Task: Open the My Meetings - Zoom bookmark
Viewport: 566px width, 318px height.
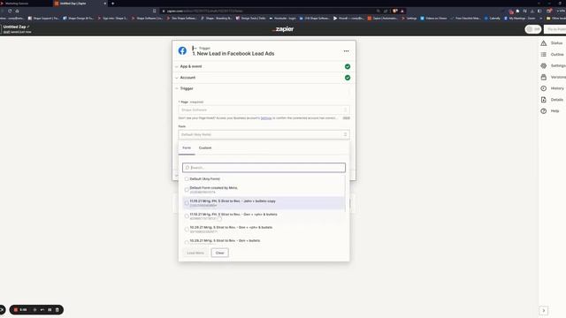Action: click(520, 18)
